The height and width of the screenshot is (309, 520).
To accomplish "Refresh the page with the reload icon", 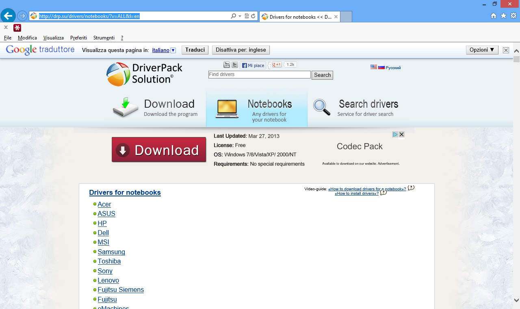I will click(253, 16).
